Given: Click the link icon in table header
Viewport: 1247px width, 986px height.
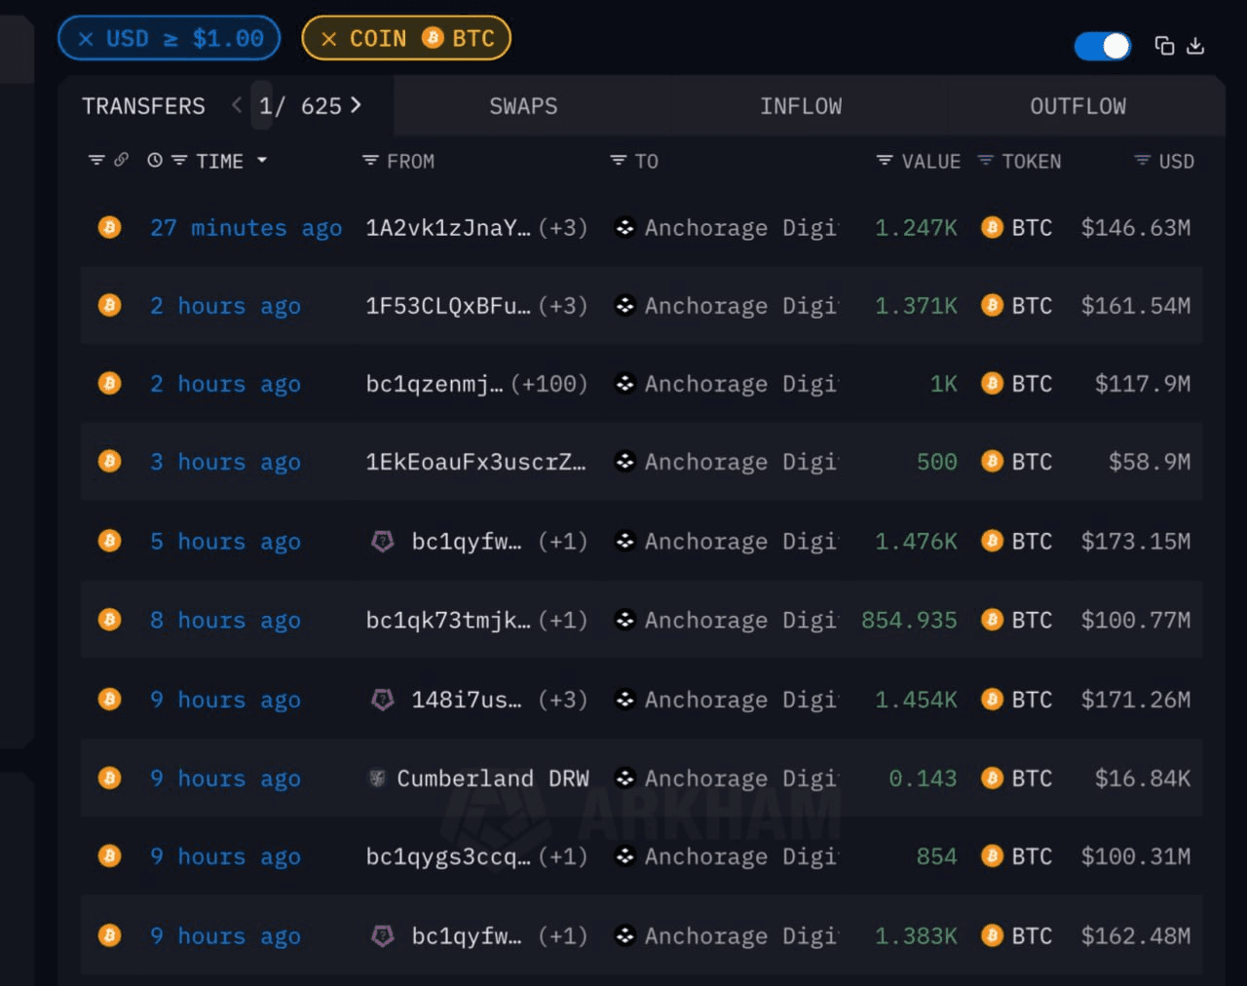Looking at the screenshot, I should pos(121,160).
